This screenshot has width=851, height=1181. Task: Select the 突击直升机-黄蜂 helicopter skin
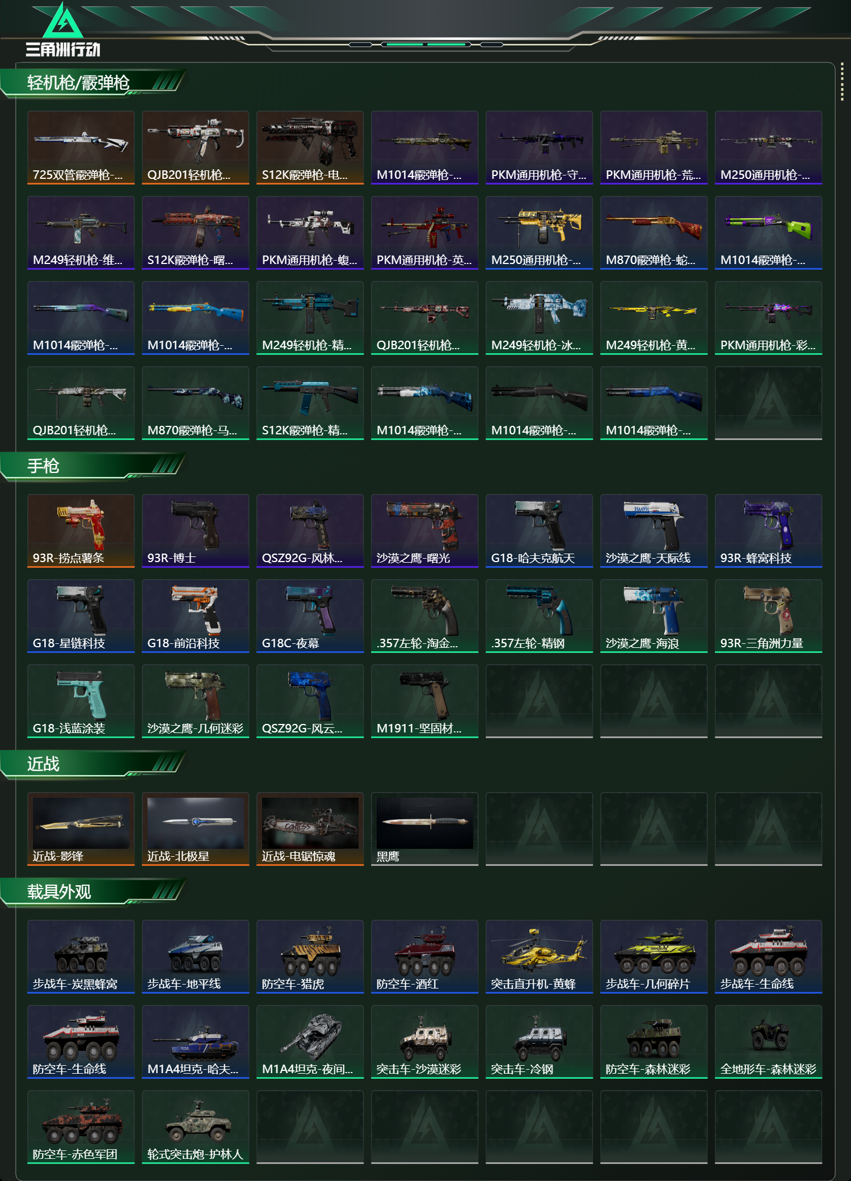click(x=540, y=957)
